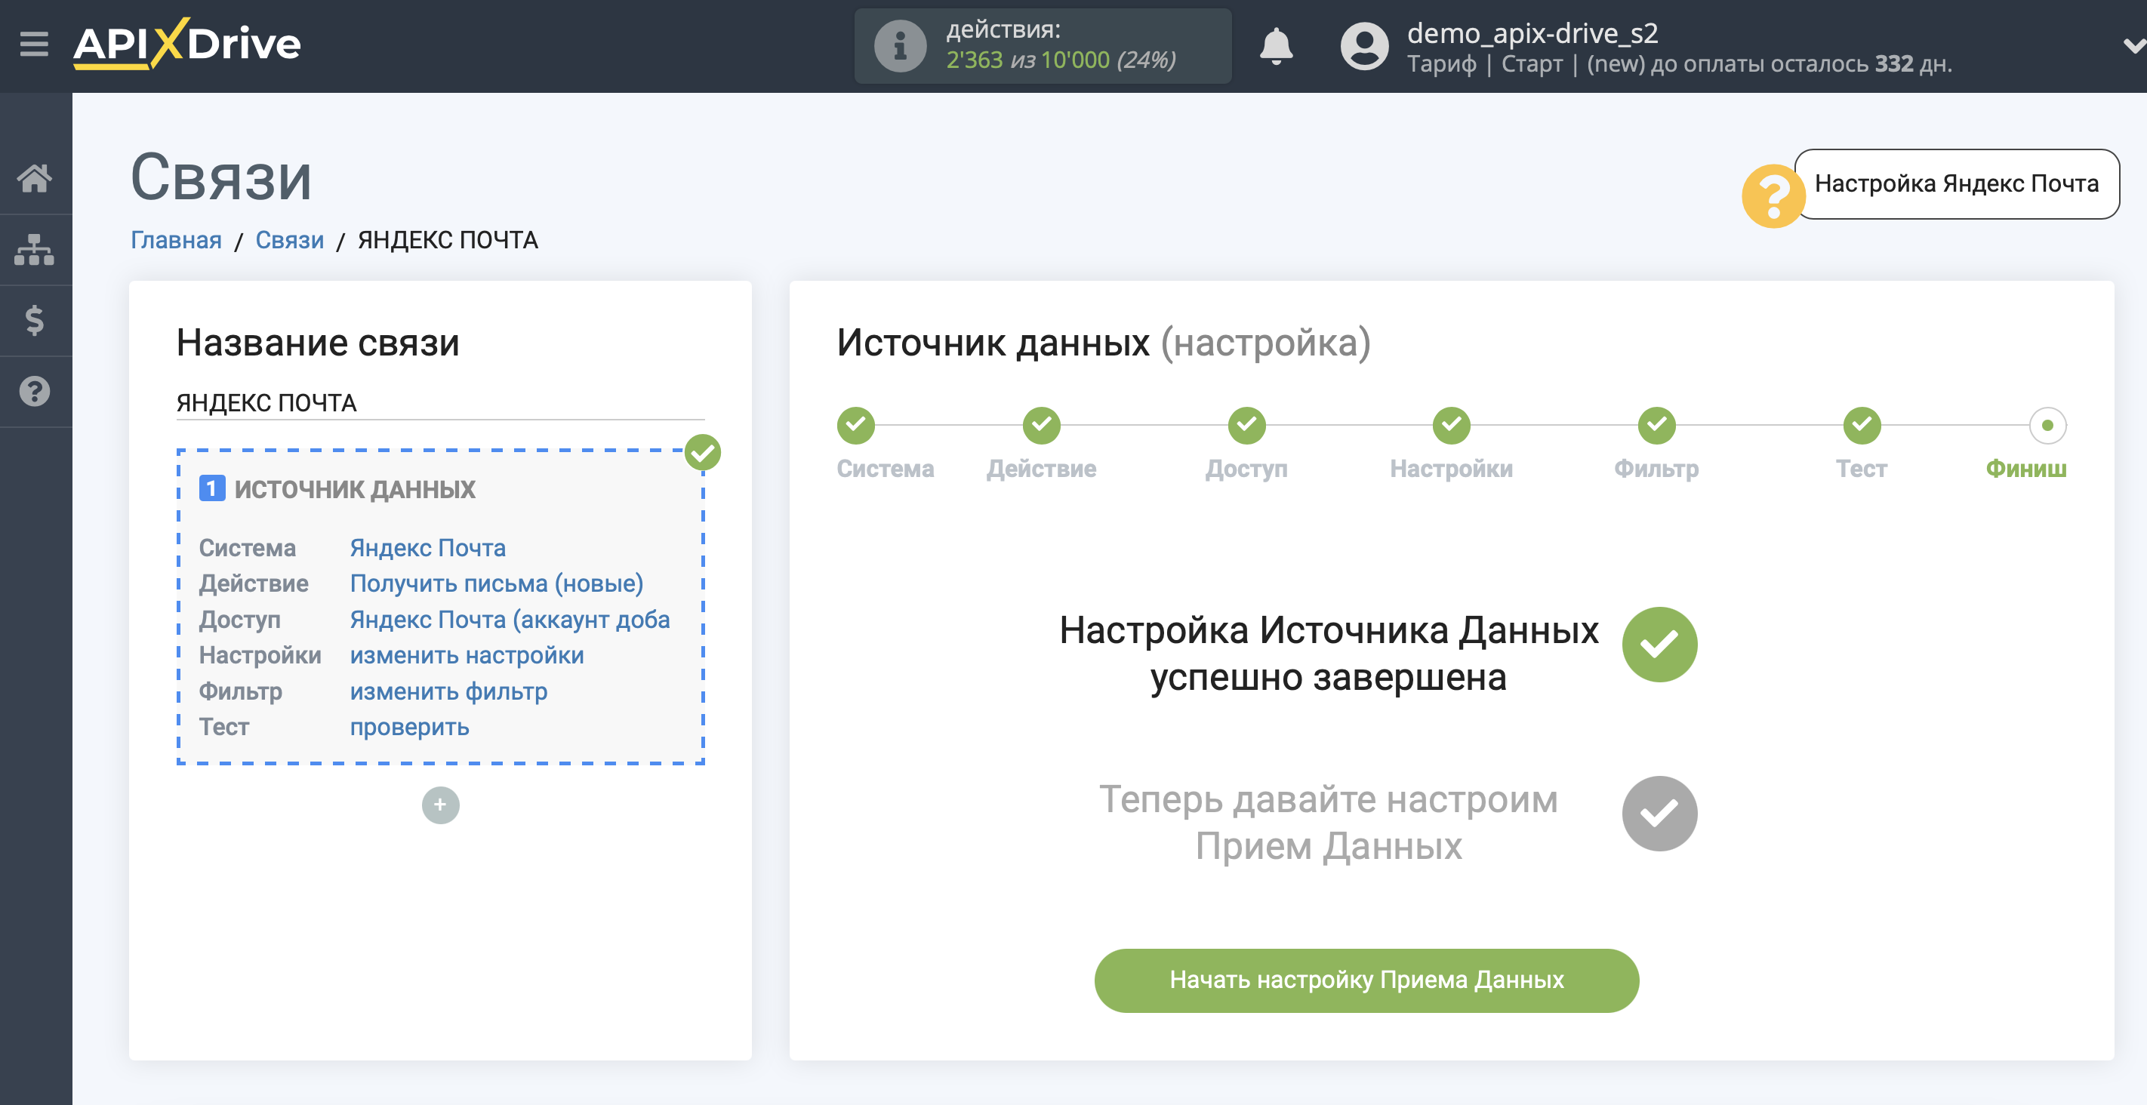
Task: Go to Система step in wizard
Action: pyautogui.click(x=885, y=468)
